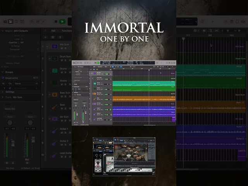The height and width of the screenshot is (186, 248).
Task: Solo Mix Sum channel strip at inspector bottom
Action: pyautogui.click(x=13, y=163)
